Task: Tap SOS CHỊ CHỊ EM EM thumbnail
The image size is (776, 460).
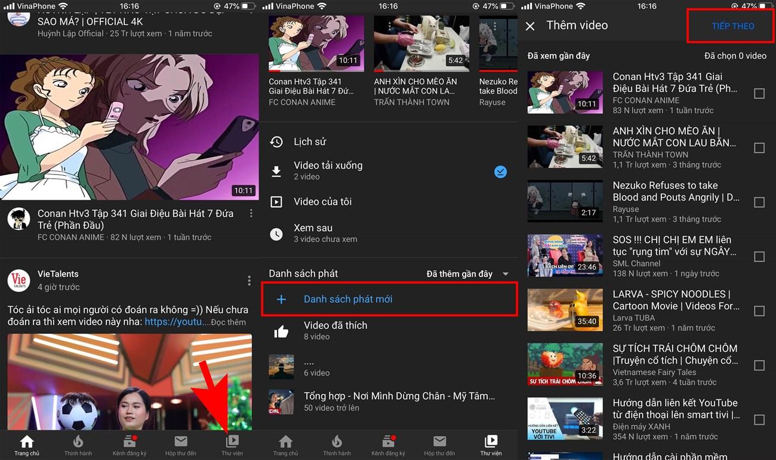Action: click(565, 256)
